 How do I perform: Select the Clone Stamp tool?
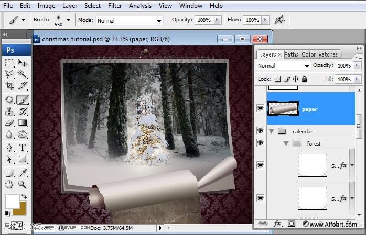click(x=9, y=111)
